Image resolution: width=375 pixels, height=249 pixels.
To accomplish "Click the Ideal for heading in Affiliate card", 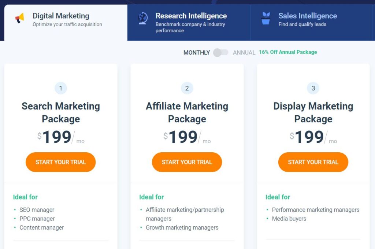I will pos(151,197).
